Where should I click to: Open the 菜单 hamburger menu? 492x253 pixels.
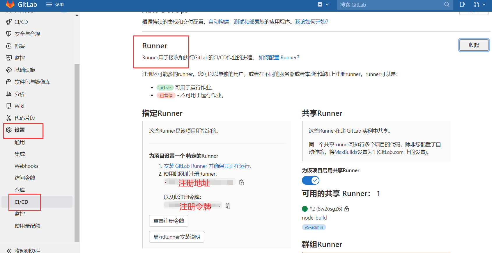(55, 4)
